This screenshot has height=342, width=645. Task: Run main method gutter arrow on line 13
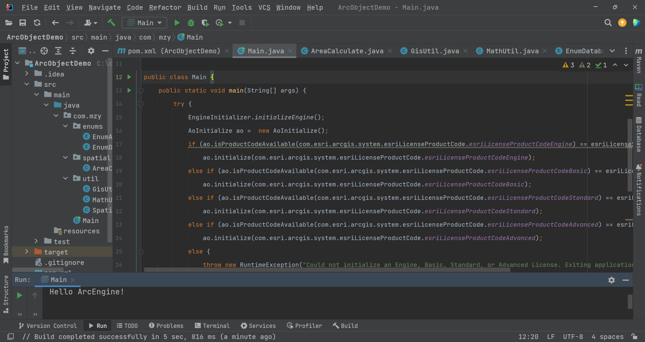129,91
